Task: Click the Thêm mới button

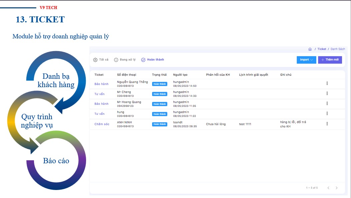Action: pyautogui.click(x=330, y=60)
